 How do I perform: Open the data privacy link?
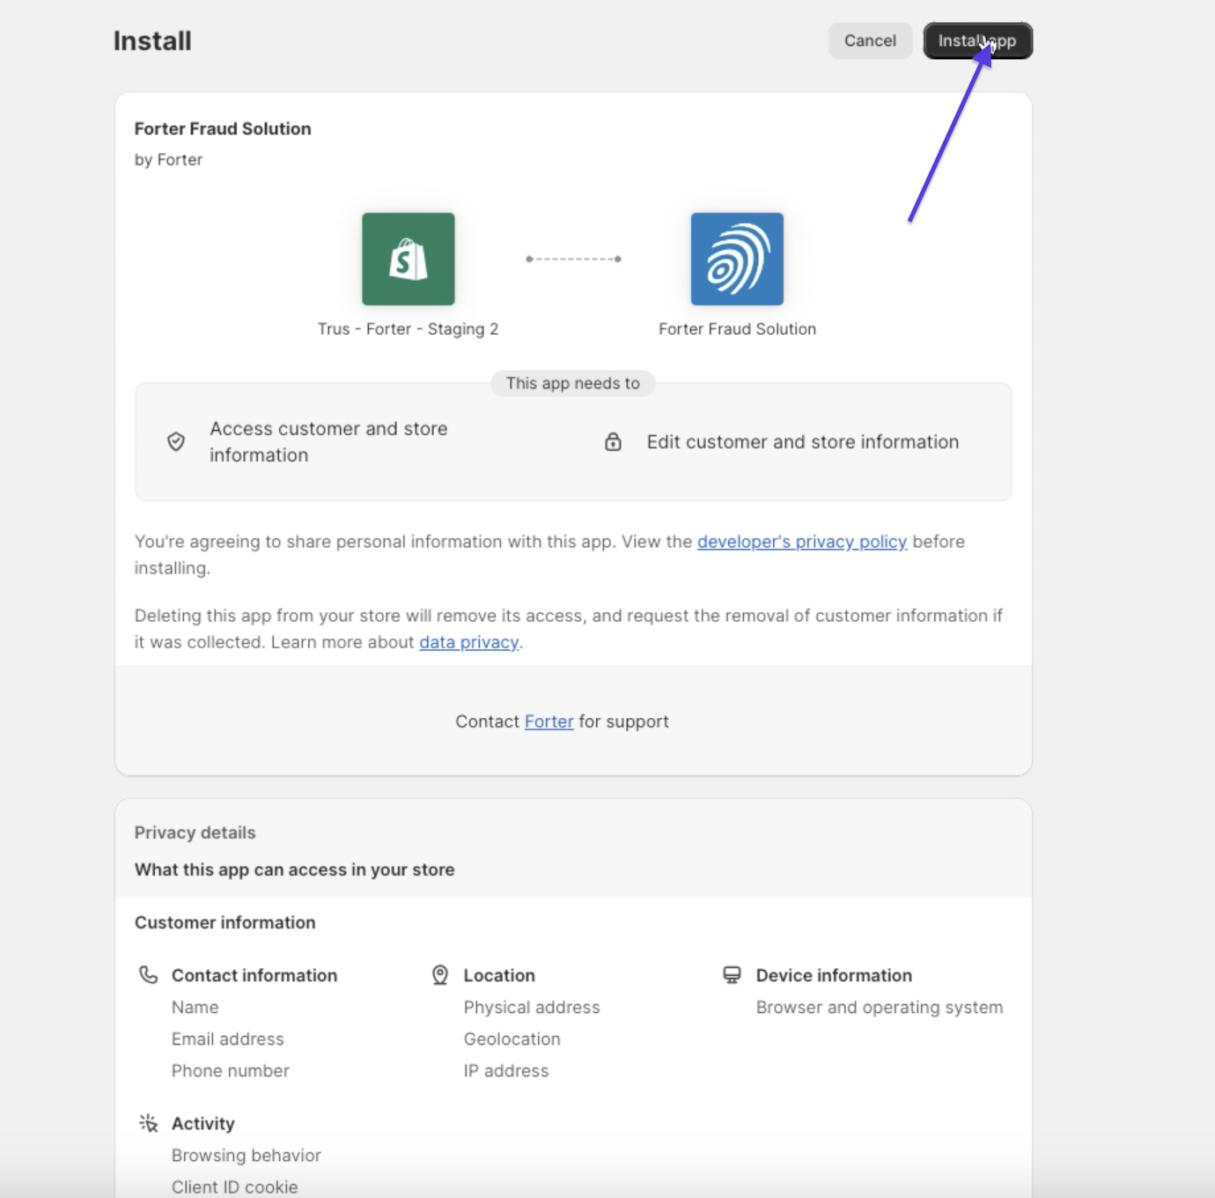(x=468, y=642)
